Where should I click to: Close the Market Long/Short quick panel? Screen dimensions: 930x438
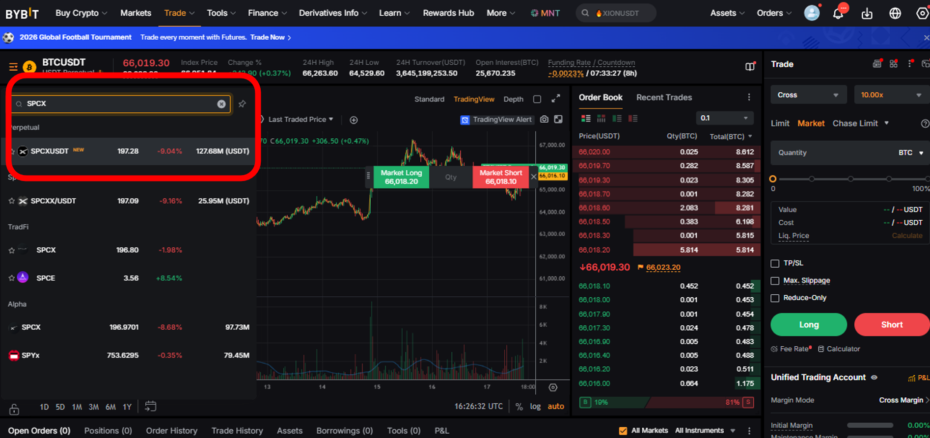tap(534, 177)
